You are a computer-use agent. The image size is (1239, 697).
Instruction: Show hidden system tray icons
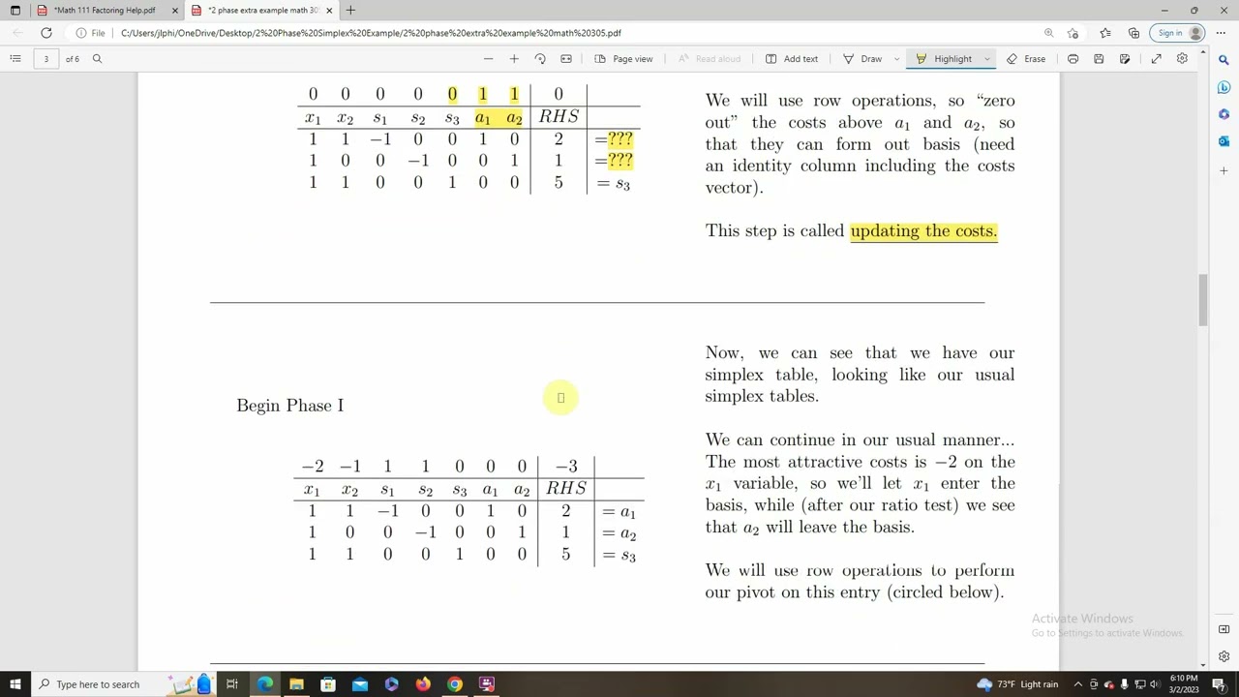click(1078, 684)
